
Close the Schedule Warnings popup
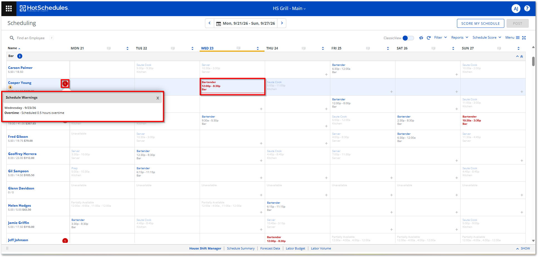(158, 98)
